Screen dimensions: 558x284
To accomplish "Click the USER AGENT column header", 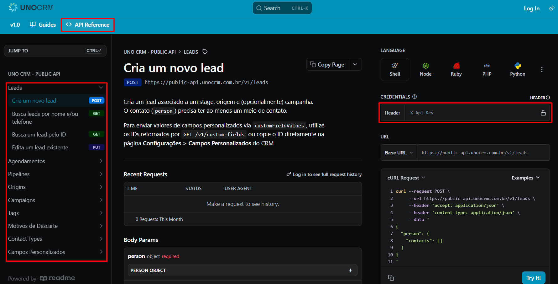I will pos(238,189).
